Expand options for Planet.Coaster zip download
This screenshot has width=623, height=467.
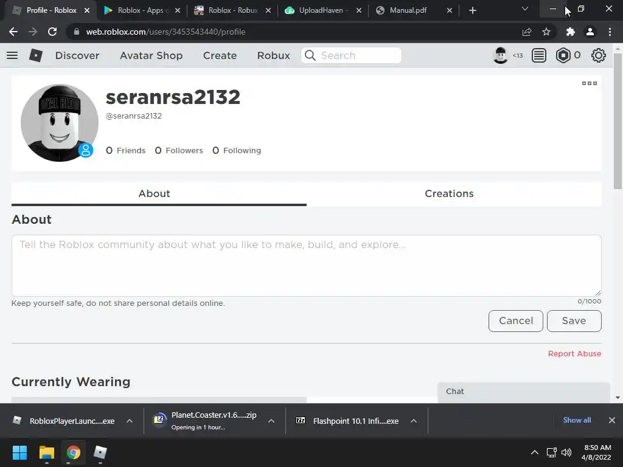click(x=271, y=421)
